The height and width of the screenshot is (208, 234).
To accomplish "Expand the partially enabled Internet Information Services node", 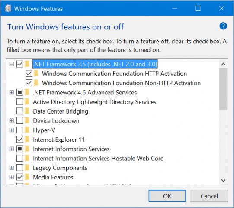I will (x=12, y=149).
